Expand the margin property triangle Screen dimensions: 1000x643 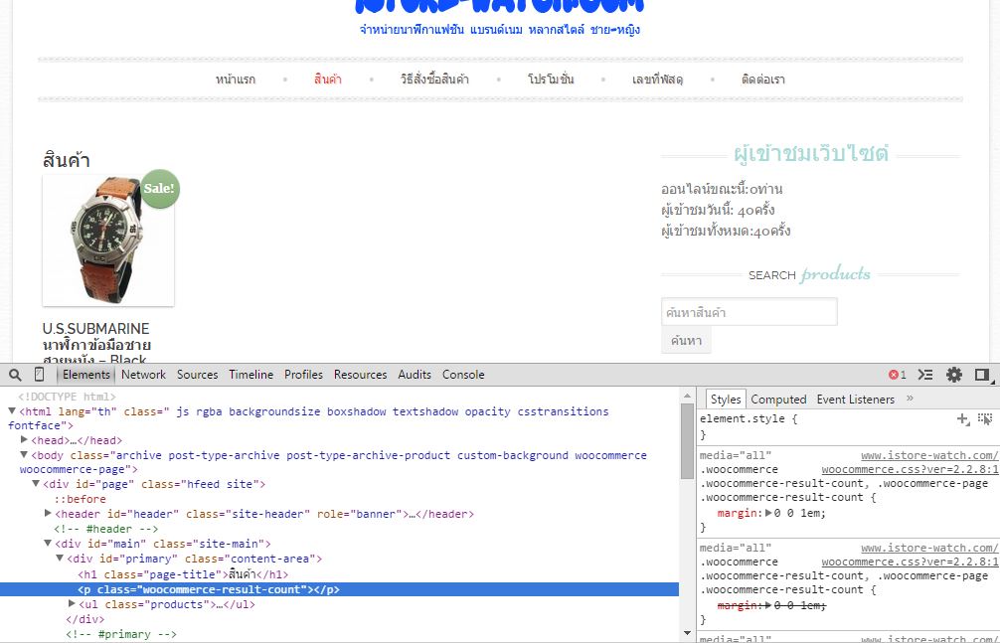point(767,513)
